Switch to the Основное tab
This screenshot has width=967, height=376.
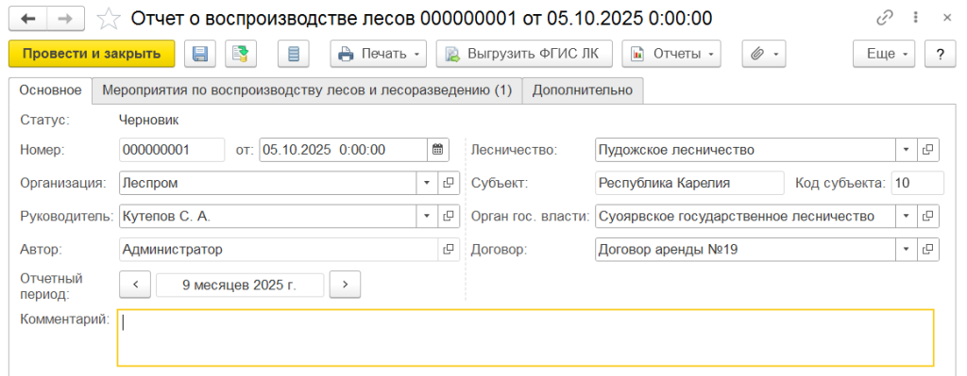(x=50, y=90)
